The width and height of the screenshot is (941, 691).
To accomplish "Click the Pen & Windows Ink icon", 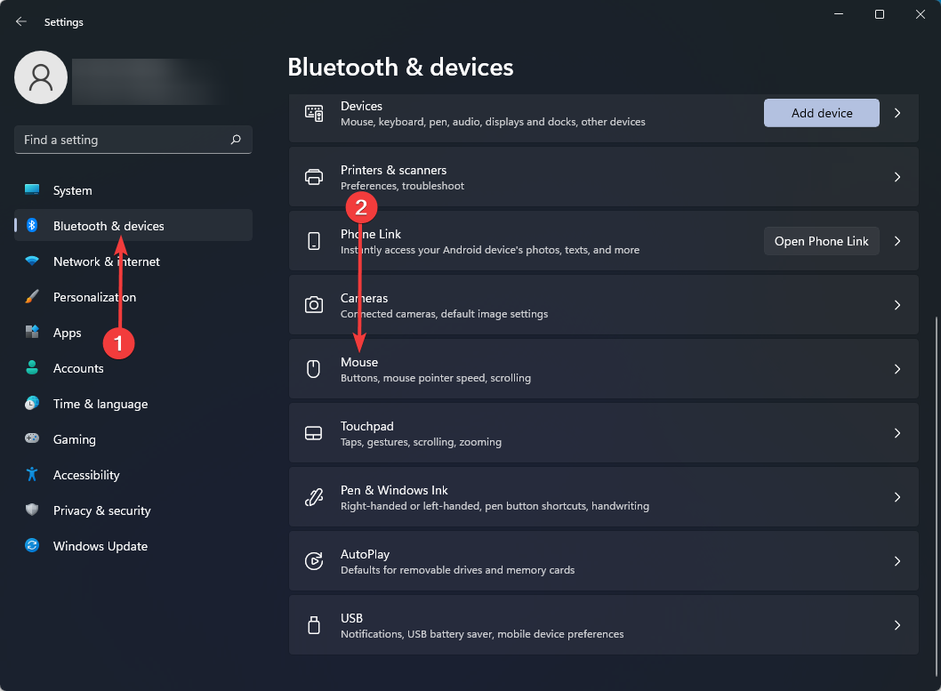I will (x=313, y=497).
